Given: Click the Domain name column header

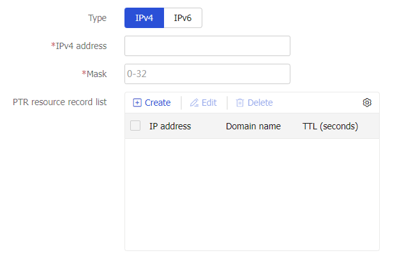Looking at the screenshot, I should [x=253, y=126].
